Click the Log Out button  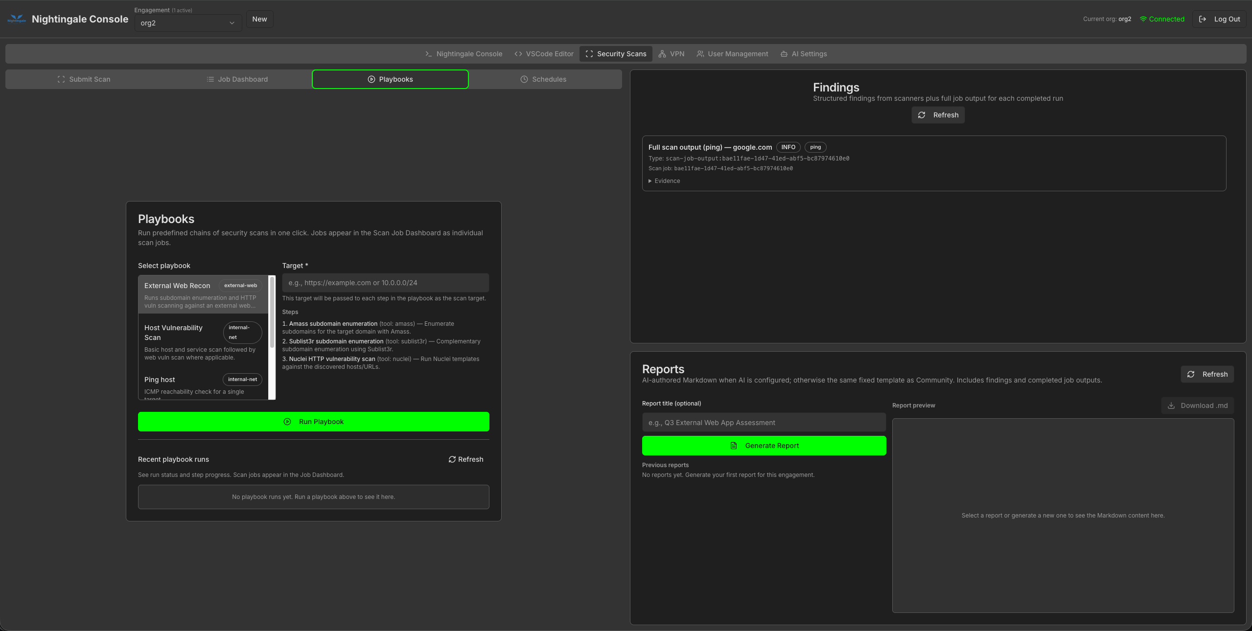coord(1220,19)
